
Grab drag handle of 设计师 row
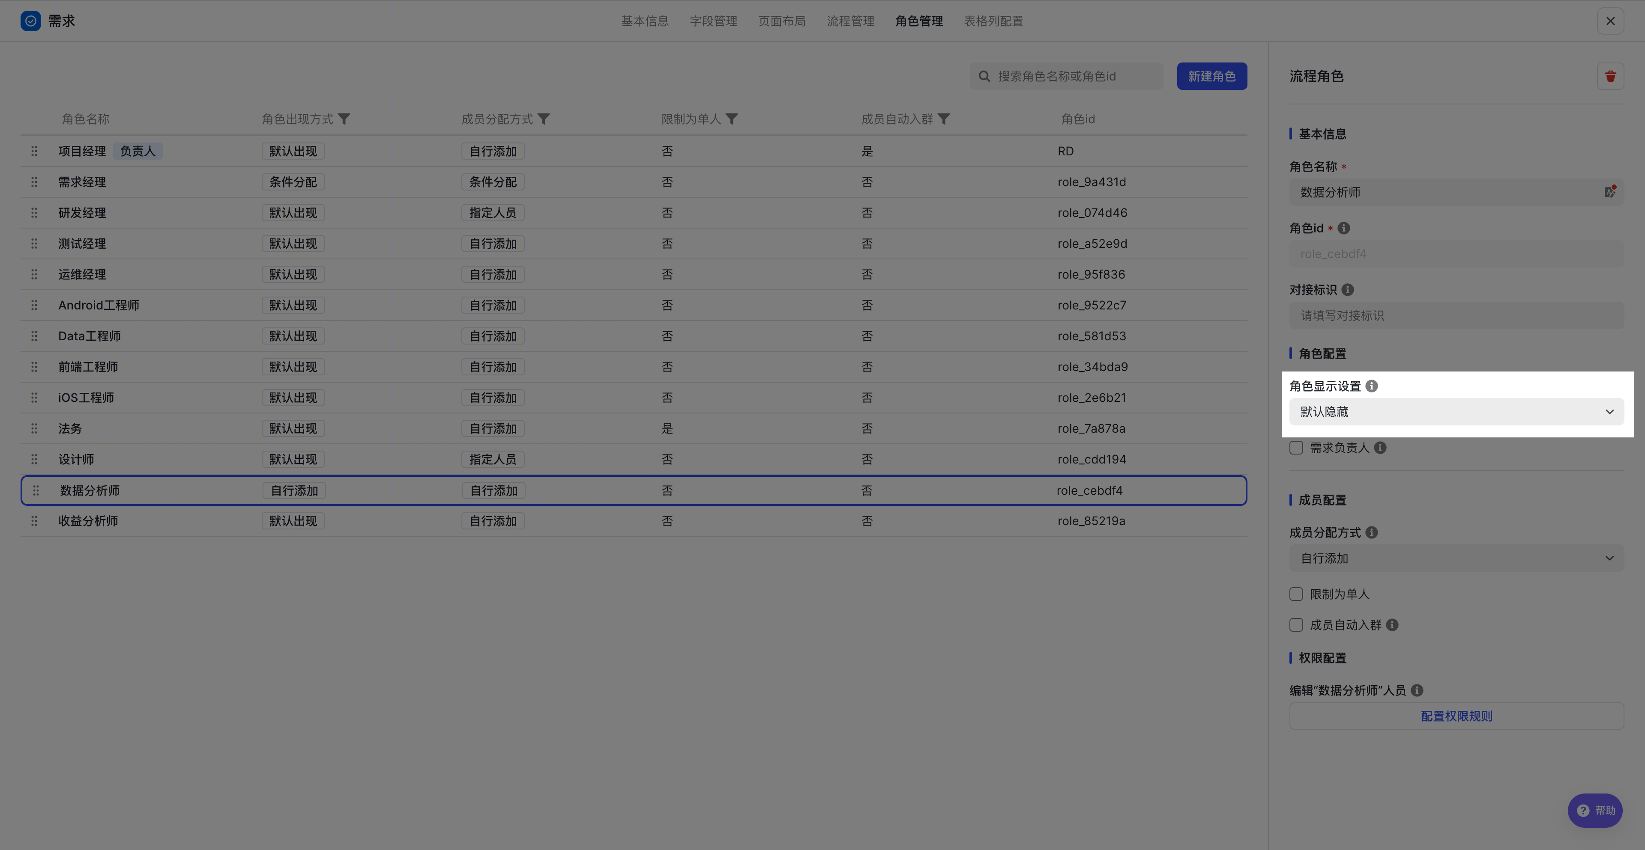click(x=34, y=460)
